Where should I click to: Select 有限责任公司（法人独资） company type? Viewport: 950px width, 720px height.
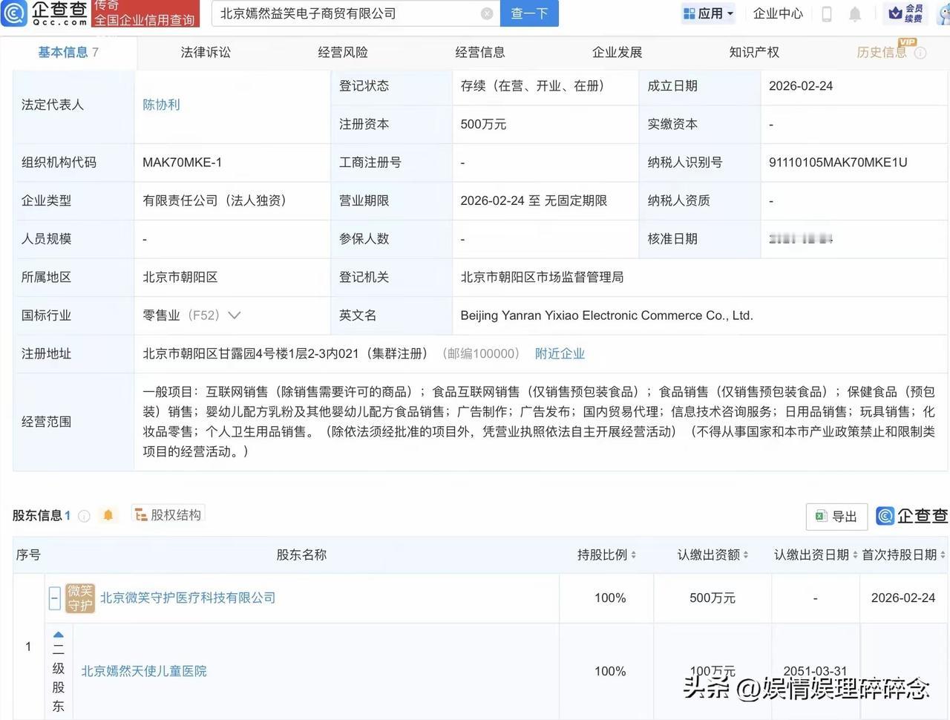coord(214,200)
